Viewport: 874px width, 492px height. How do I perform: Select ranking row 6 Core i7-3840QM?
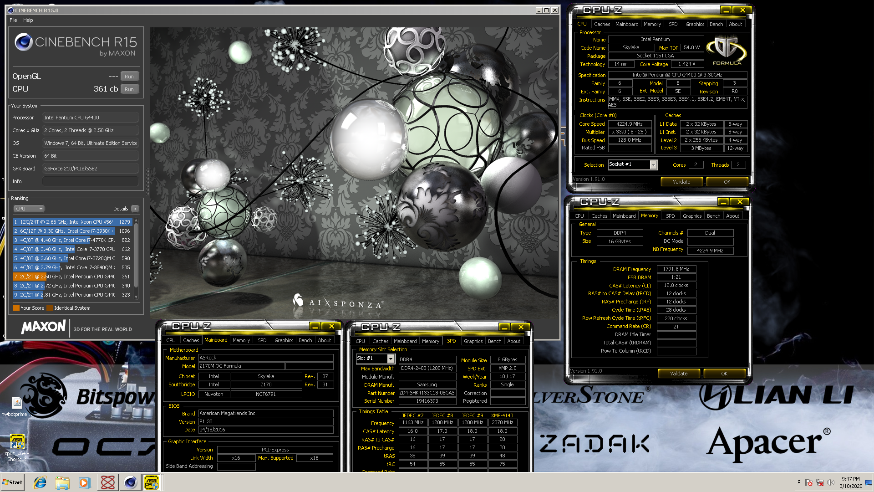click(x=72, y=267)
